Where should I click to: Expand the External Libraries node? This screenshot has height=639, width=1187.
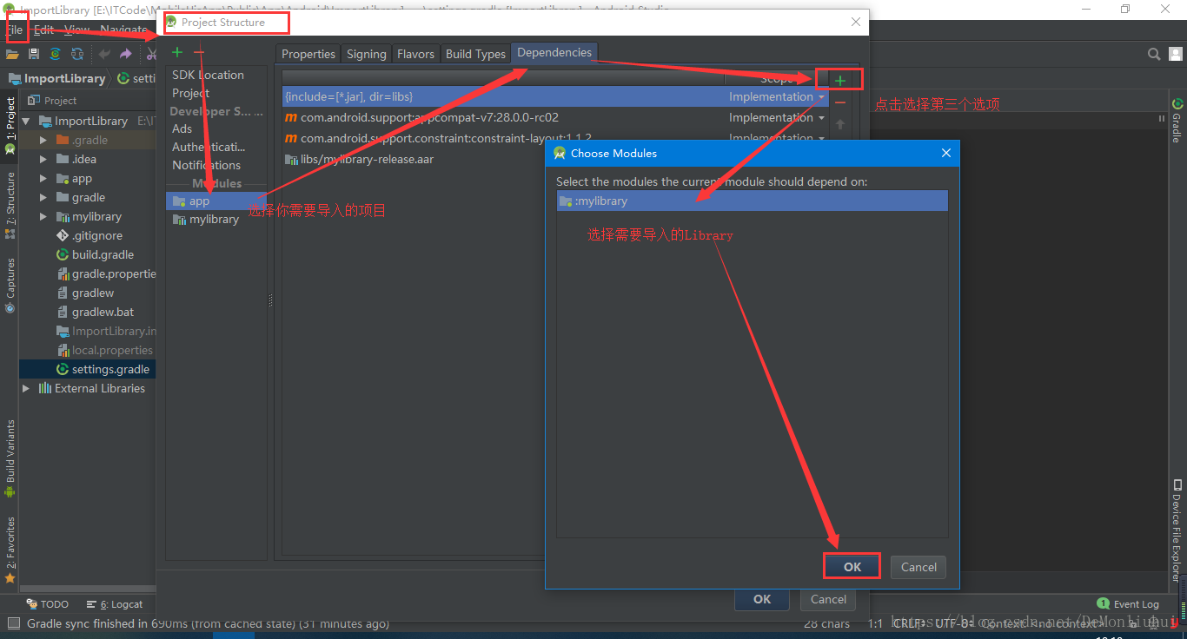(26, 388)
